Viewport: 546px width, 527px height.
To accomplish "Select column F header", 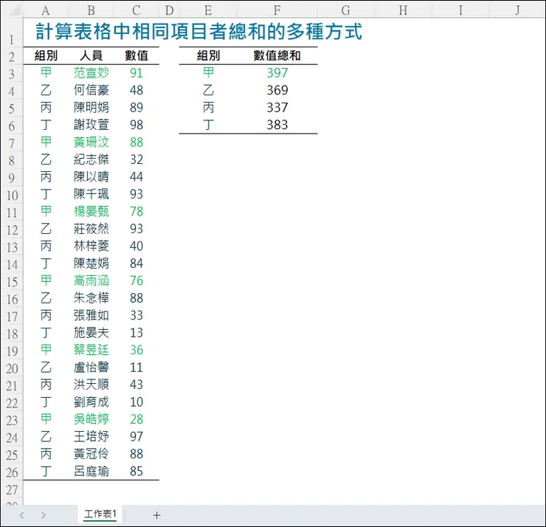I will point(277,10).
